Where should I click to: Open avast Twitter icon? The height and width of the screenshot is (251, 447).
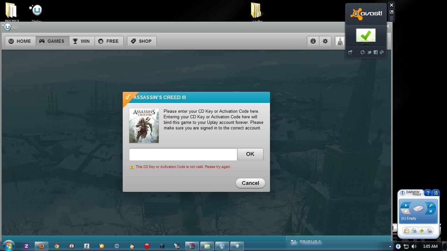[369, 52]
